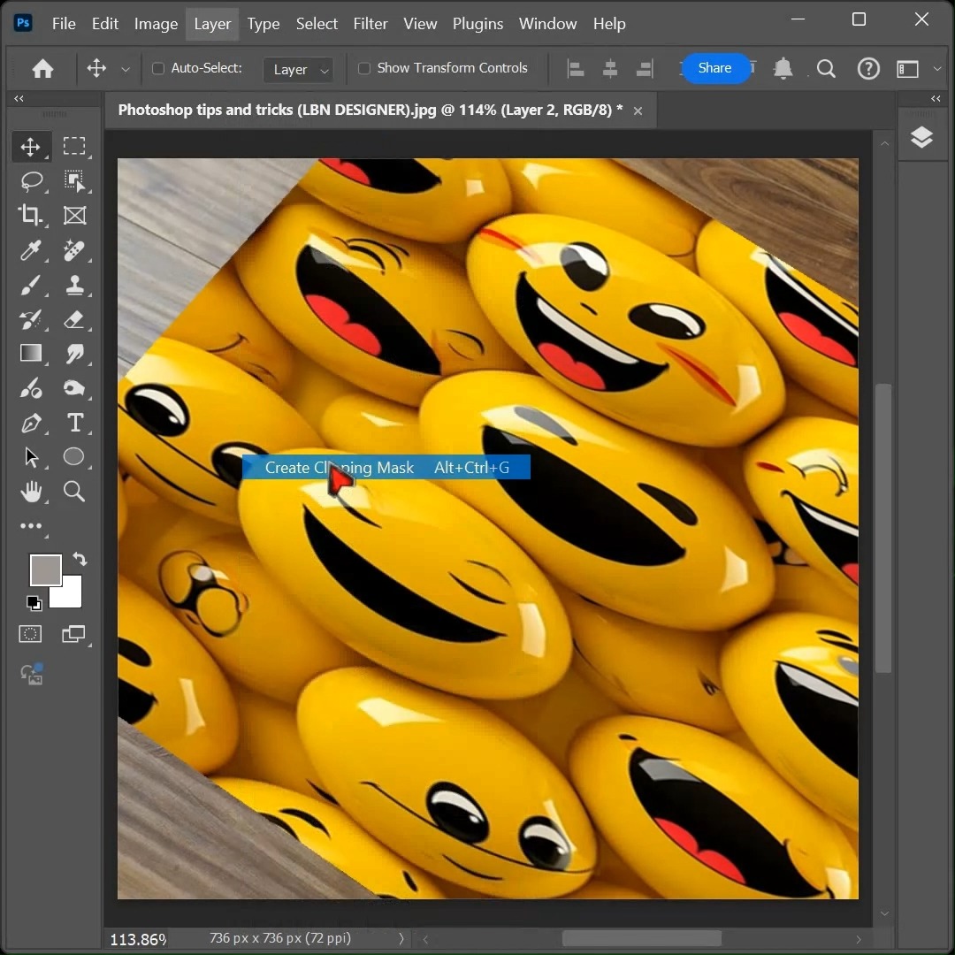This screenshot has width=955, height=955.
Task: Choose Create Clipping Mask menu entry
Action: click(x=386, y=467)
